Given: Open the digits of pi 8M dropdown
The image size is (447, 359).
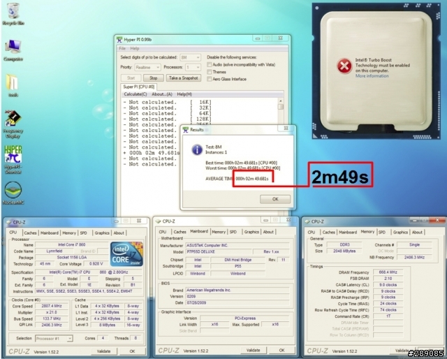Looking at the screenshot, I should [190, 57].
